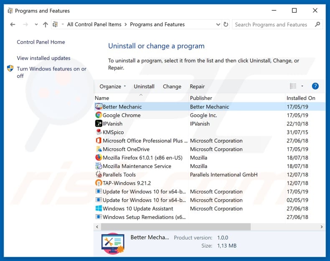Screen dimensions: 330x261
Task: Select Microsoft OneDrive program name
Action: [126, 149]
